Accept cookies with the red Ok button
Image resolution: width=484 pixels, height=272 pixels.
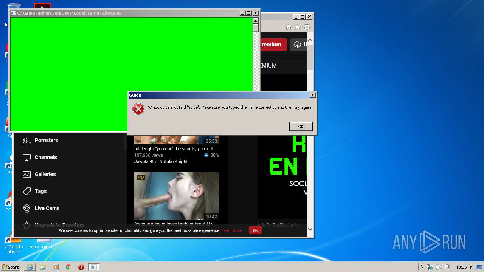point(255,230)
